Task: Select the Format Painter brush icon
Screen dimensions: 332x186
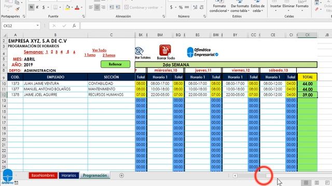Action: (17, 9)
